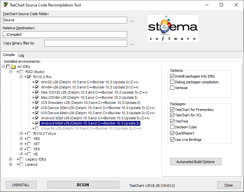Expand the Lazarus node

pyautogui.click(x=10, y=164)
